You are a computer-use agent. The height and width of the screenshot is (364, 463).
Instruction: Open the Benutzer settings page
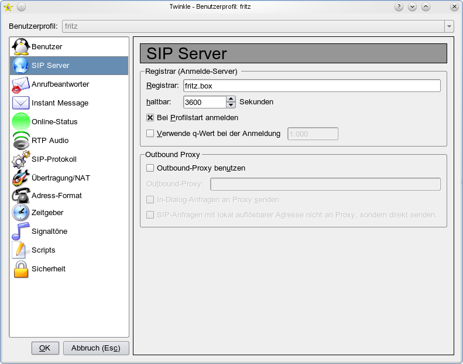pyautogui.click(x=69, y=47)
